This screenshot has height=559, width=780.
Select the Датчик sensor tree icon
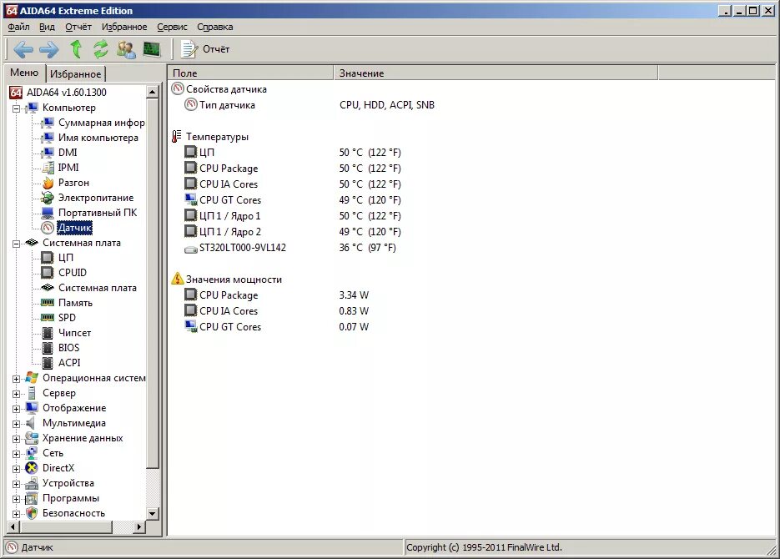click(48, 228)
